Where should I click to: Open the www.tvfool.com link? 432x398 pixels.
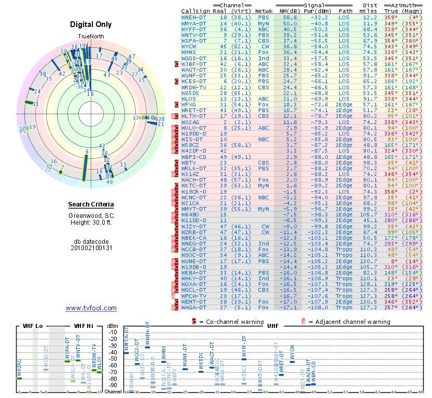point(91,308)
